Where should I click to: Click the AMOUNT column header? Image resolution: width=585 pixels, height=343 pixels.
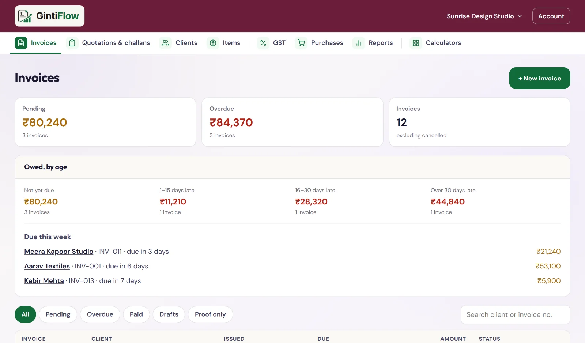(453, 339)
